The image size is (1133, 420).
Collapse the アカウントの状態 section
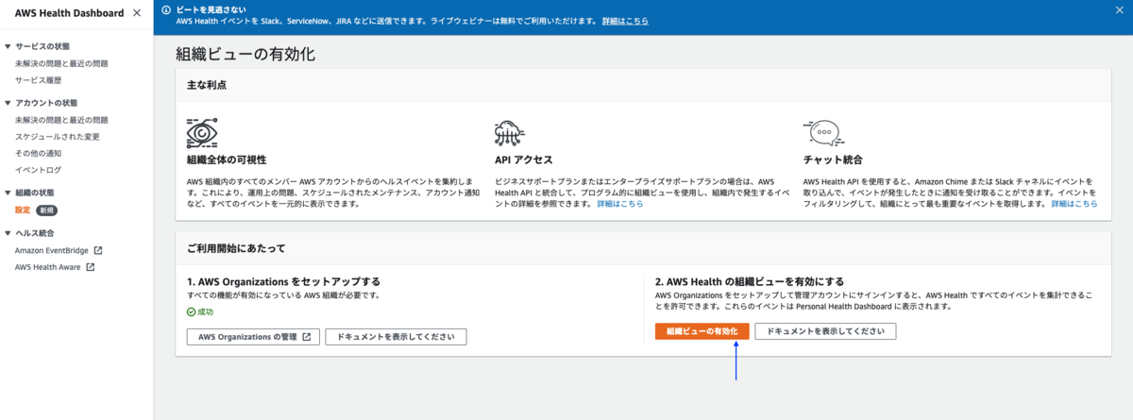[x=8, y=103]
